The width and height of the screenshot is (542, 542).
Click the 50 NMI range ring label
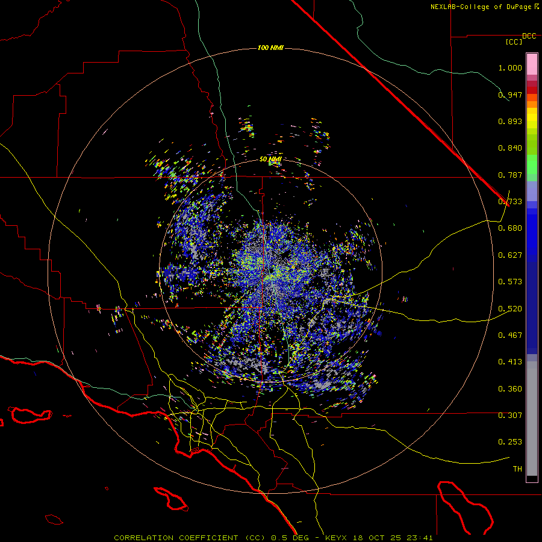(270, 160)
